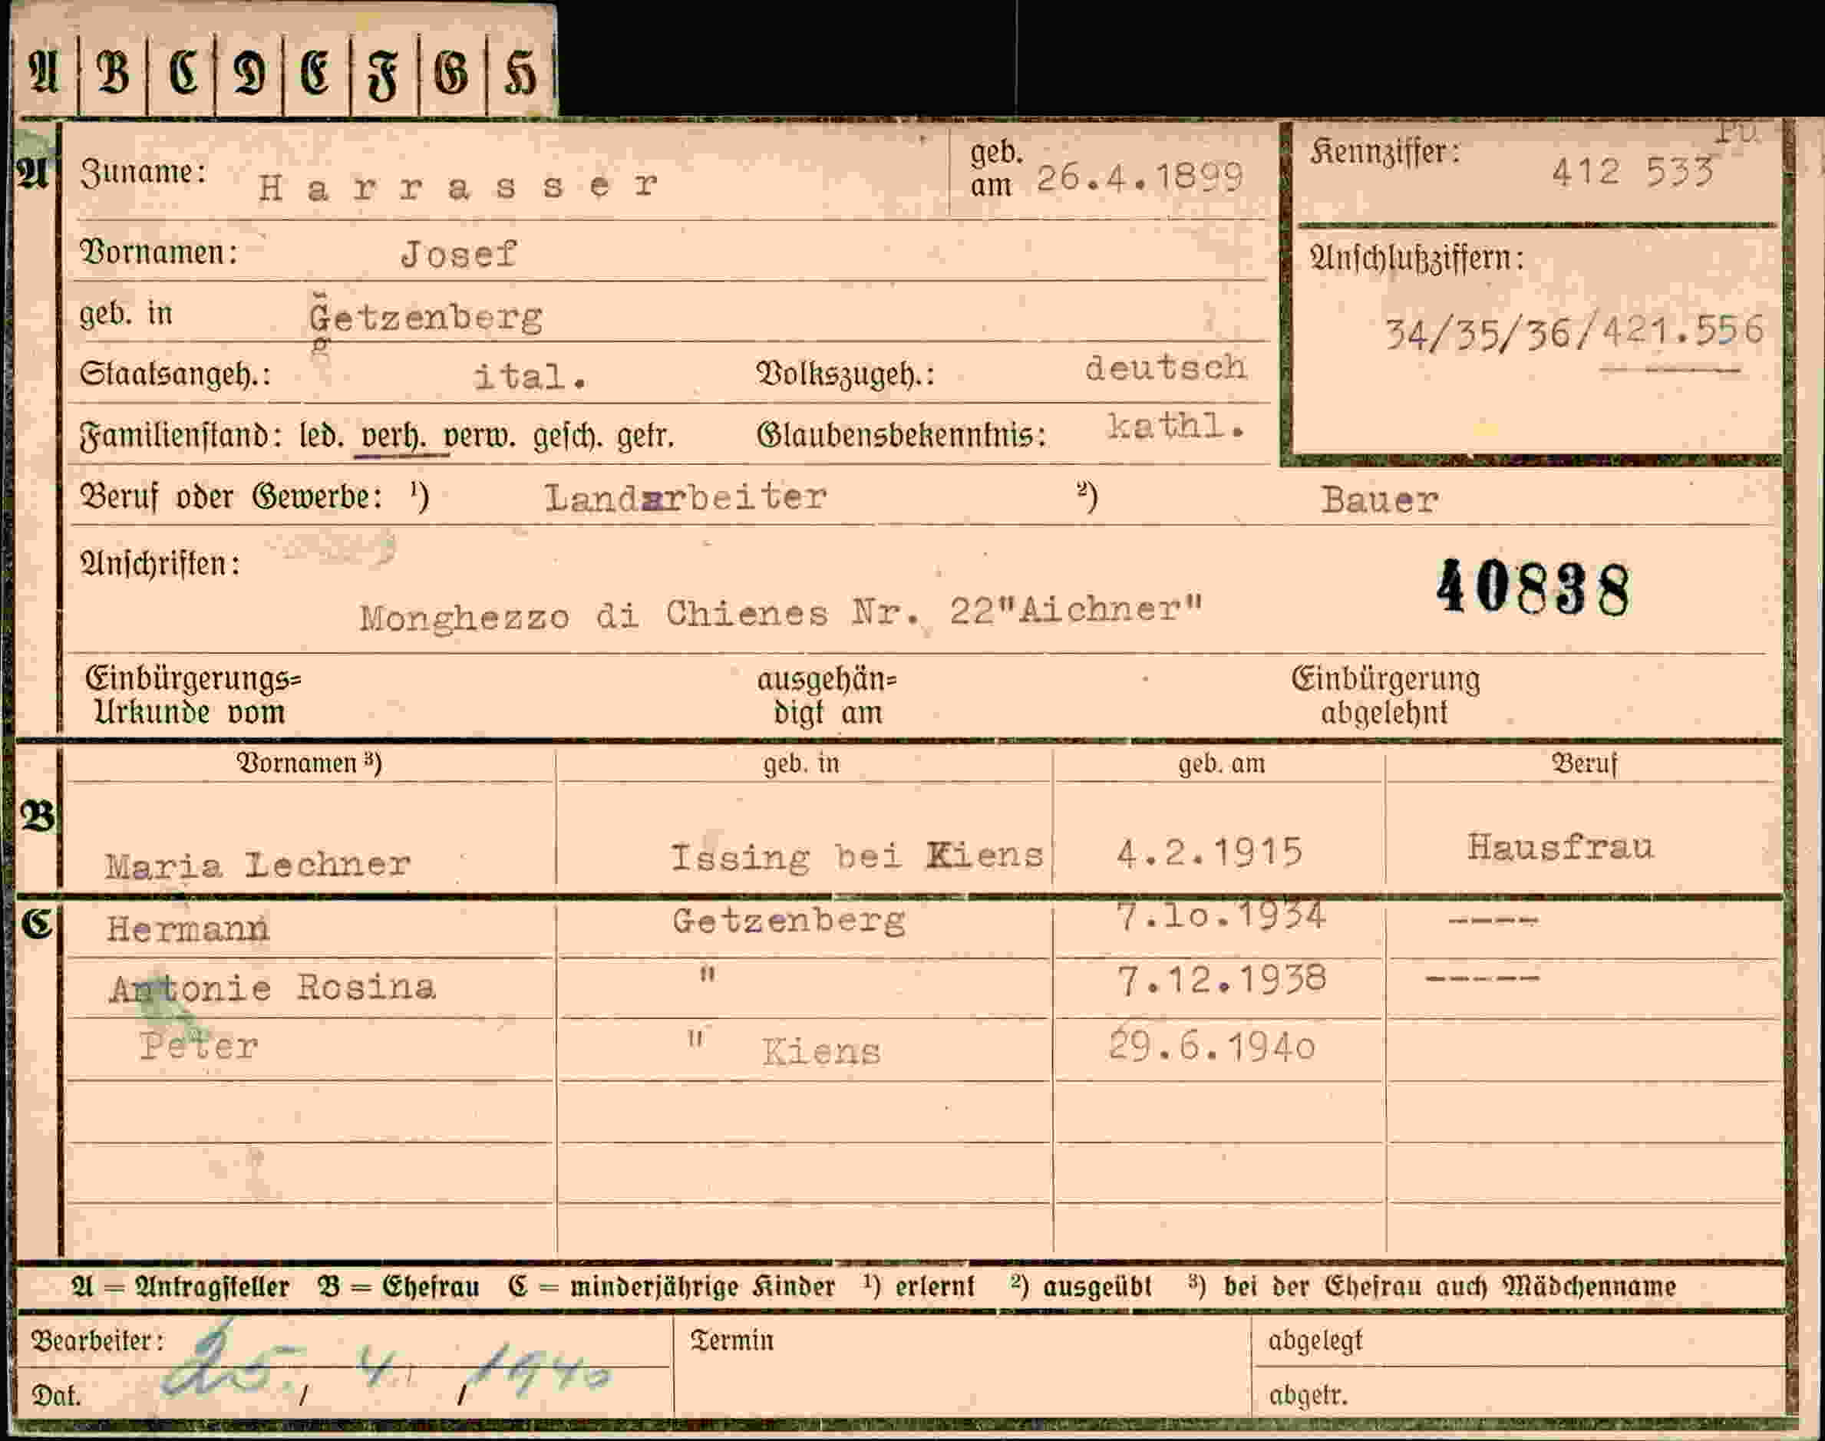Click wife name 'Maria Lechner'
The image size is (1825, 1441).
point(257,864)
